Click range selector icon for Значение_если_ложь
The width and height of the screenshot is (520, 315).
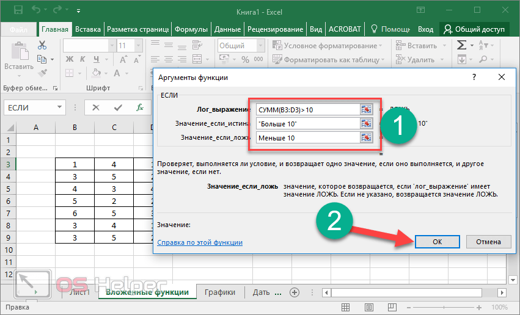[x=367, y=138]
